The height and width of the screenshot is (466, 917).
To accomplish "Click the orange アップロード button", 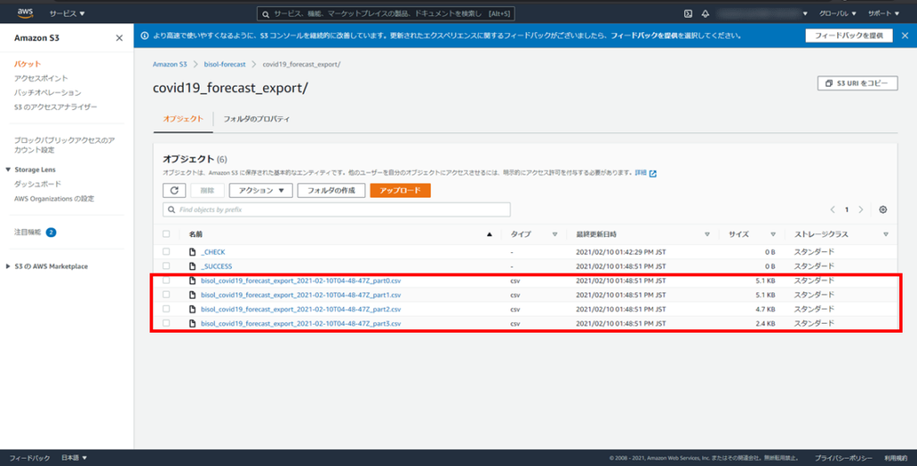I will point(400,191).
